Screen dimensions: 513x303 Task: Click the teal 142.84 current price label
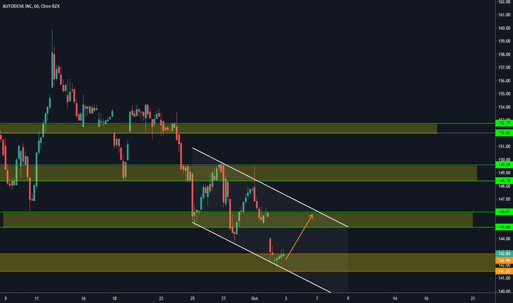pos(504,253)
